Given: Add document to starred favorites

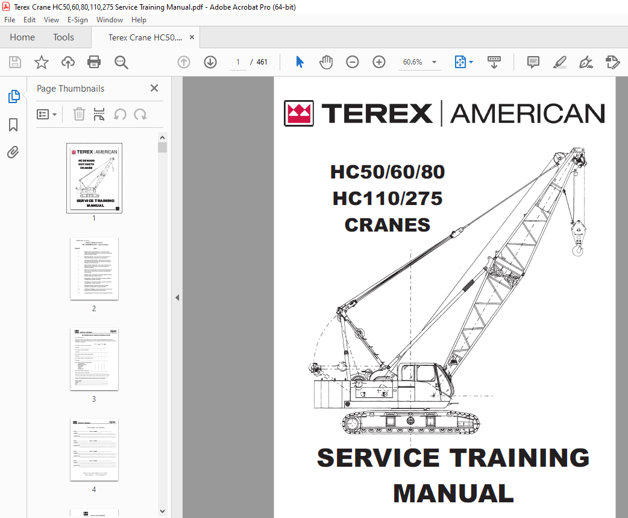Looking at the screenshot, I should 41,62.
